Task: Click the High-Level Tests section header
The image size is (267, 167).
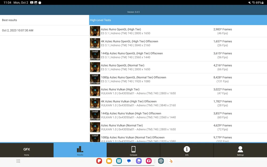Action: (x=178, y=20)
